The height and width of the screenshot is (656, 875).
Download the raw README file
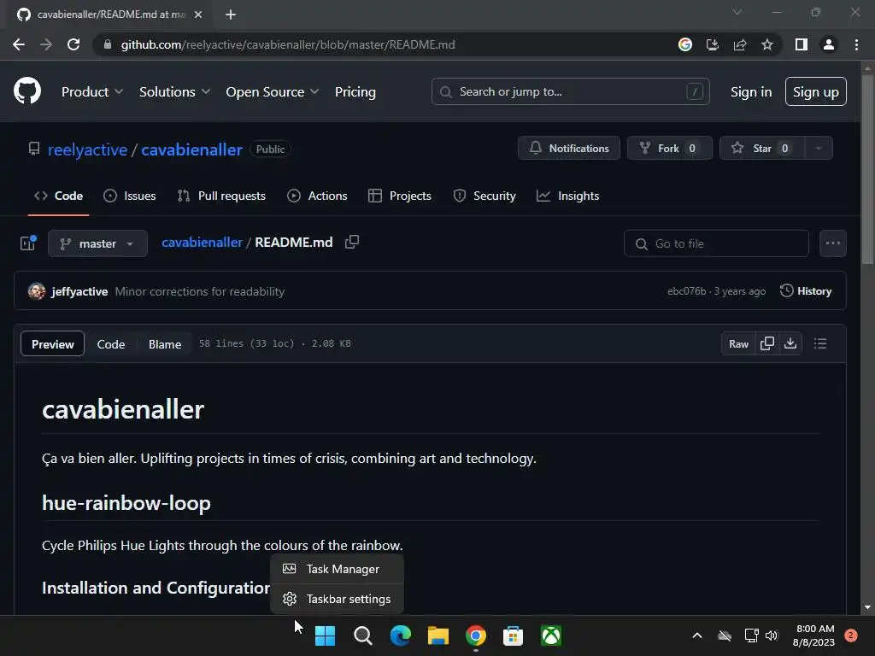[790, 343]
